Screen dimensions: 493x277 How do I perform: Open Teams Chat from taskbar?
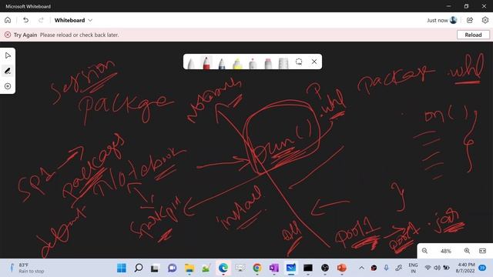pos(172,268)
